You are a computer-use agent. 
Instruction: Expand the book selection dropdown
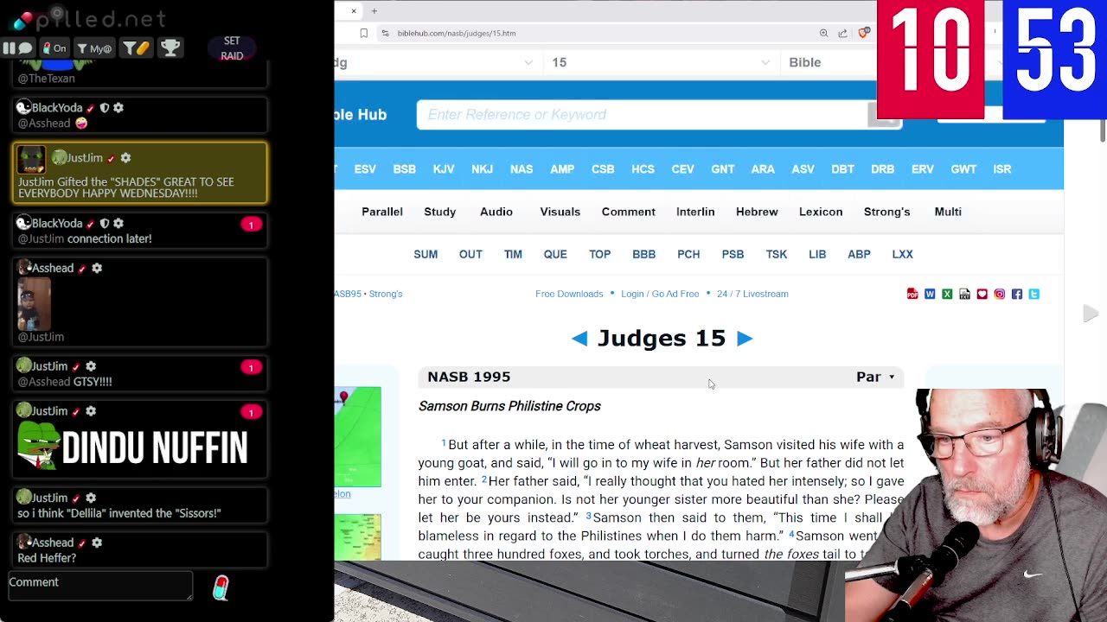(x=528, y=62)
